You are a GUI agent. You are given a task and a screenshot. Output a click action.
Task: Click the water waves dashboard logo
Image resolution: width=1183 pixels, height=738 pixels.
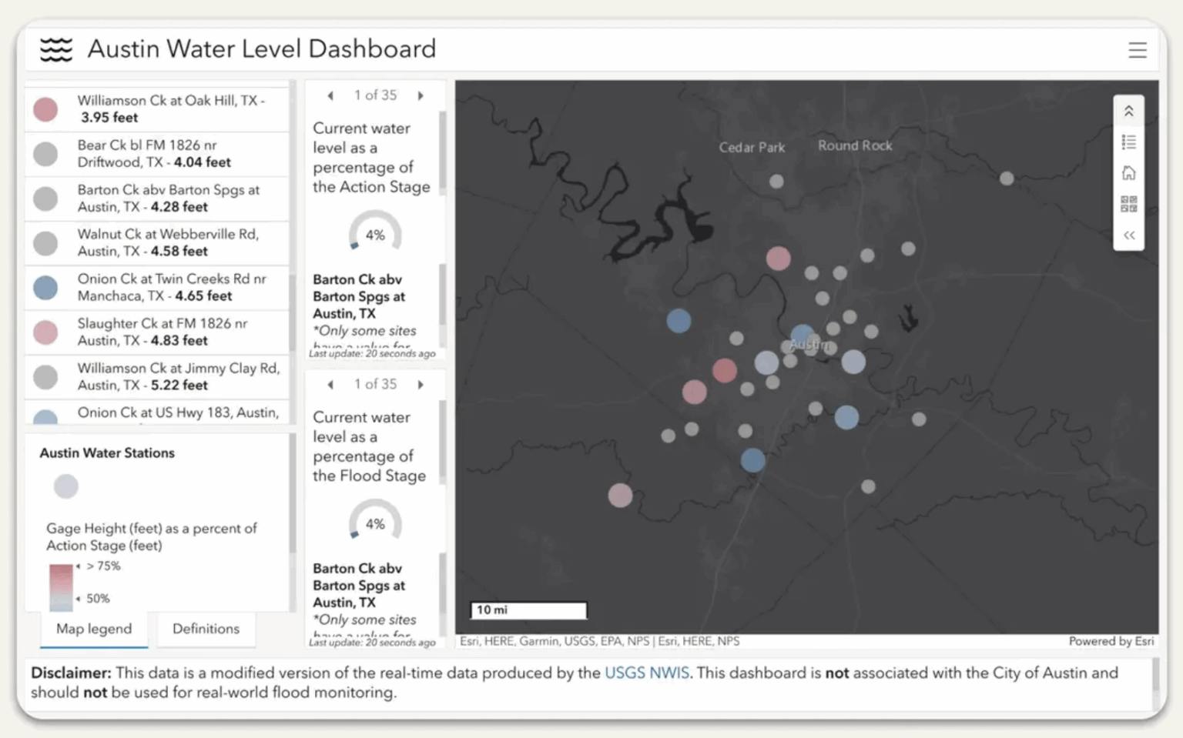[x=55, y=48]
